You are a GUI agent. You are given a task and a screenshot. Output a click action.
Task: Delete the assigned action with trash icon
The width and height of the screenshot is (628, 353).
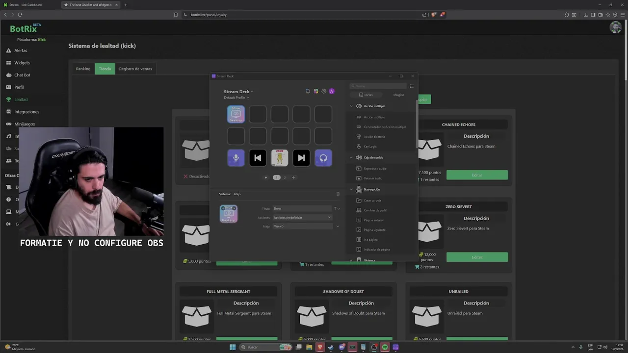click(x=338, y=194)
